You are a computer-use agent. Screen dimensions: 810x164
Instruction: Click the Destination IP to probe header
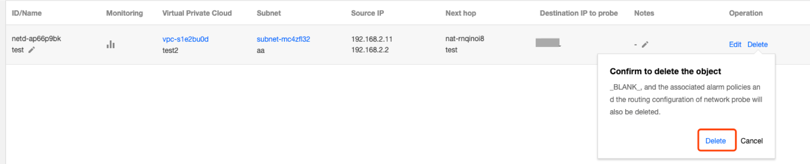(579, 13)
